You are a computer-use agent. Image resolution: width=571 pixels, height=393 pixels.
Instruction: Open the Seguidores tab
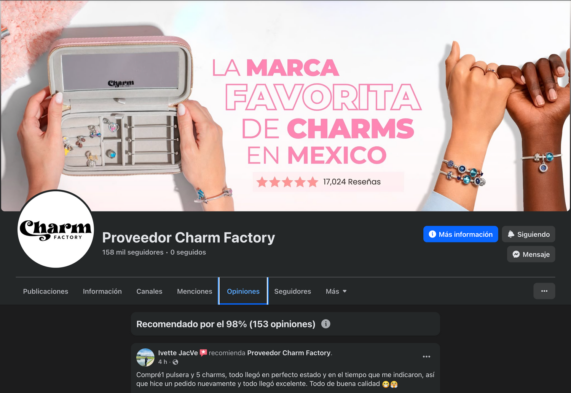point(292,291)
